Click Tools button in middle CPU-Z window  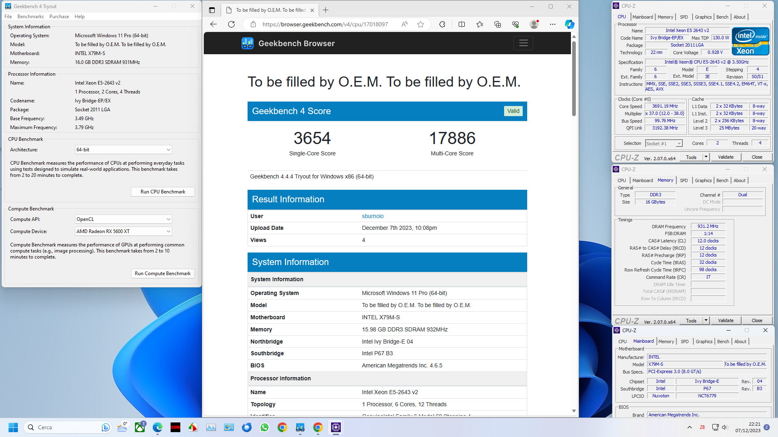point(691,320)
